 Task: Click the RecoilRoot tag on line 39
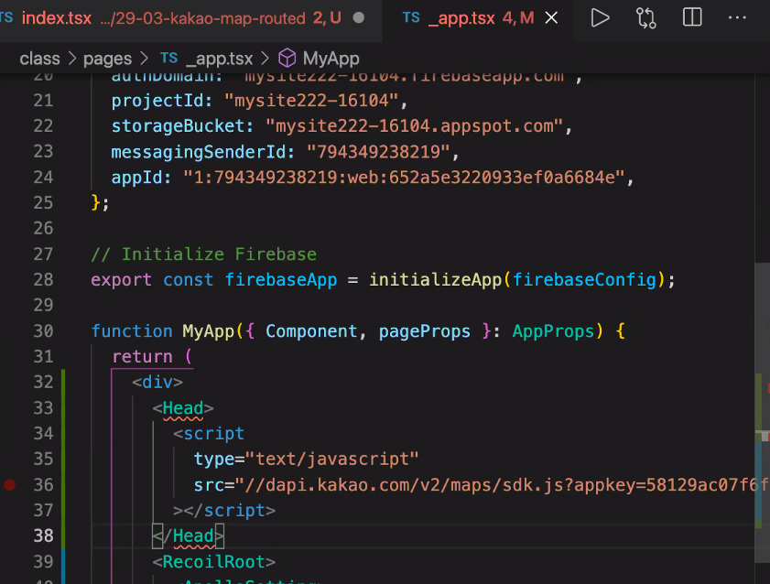214,561
